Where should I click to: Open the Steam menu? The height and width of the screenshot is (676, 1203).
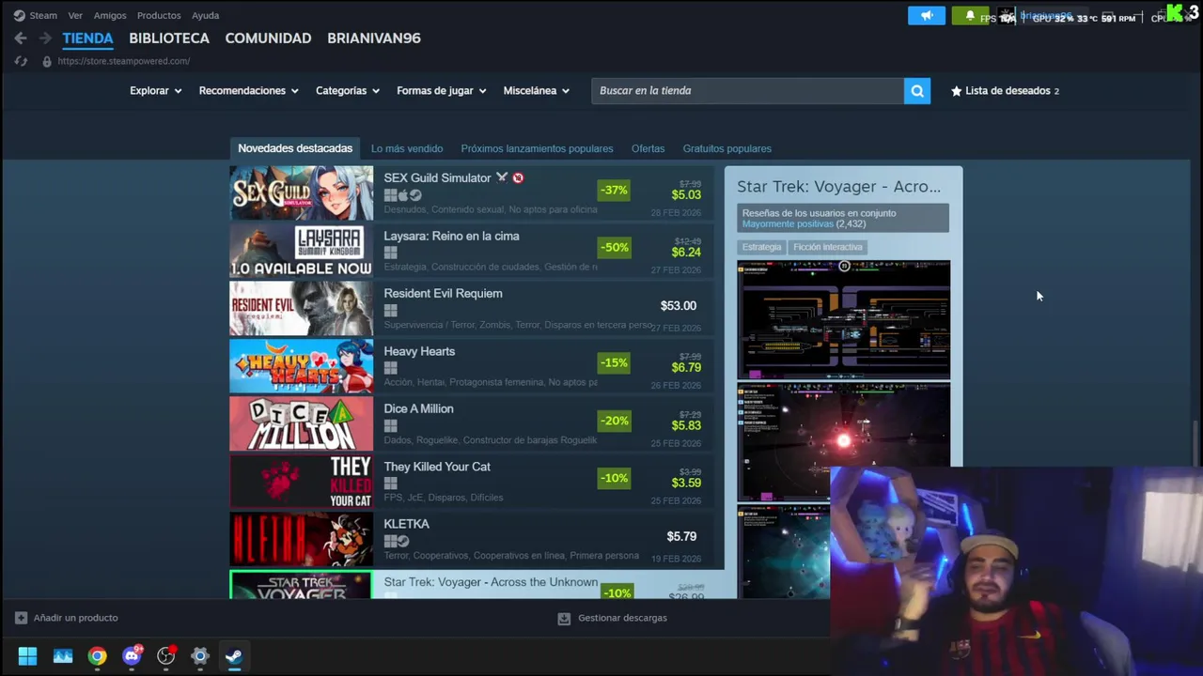tap(43, 15)
